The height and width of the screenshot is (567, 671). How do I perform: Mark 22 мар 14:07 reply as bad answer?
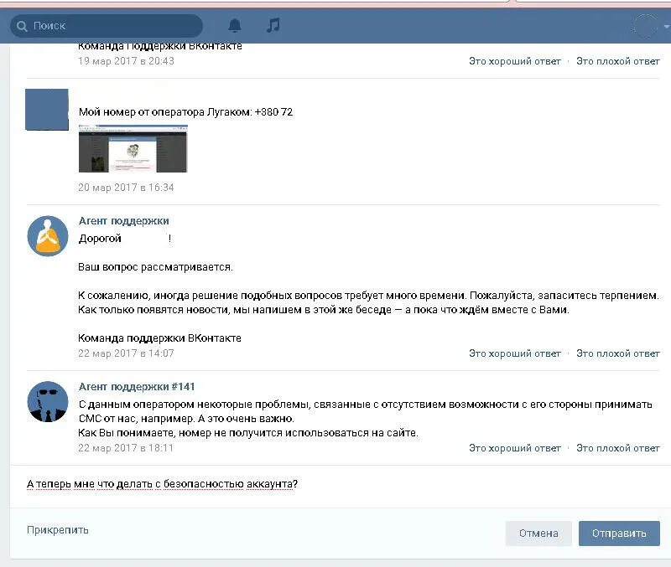pyautogui.click(x=617, y=353)
